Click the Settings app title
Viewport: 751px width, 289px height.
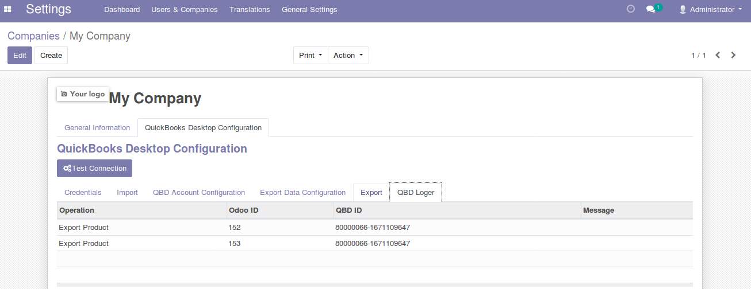point(48,9)
